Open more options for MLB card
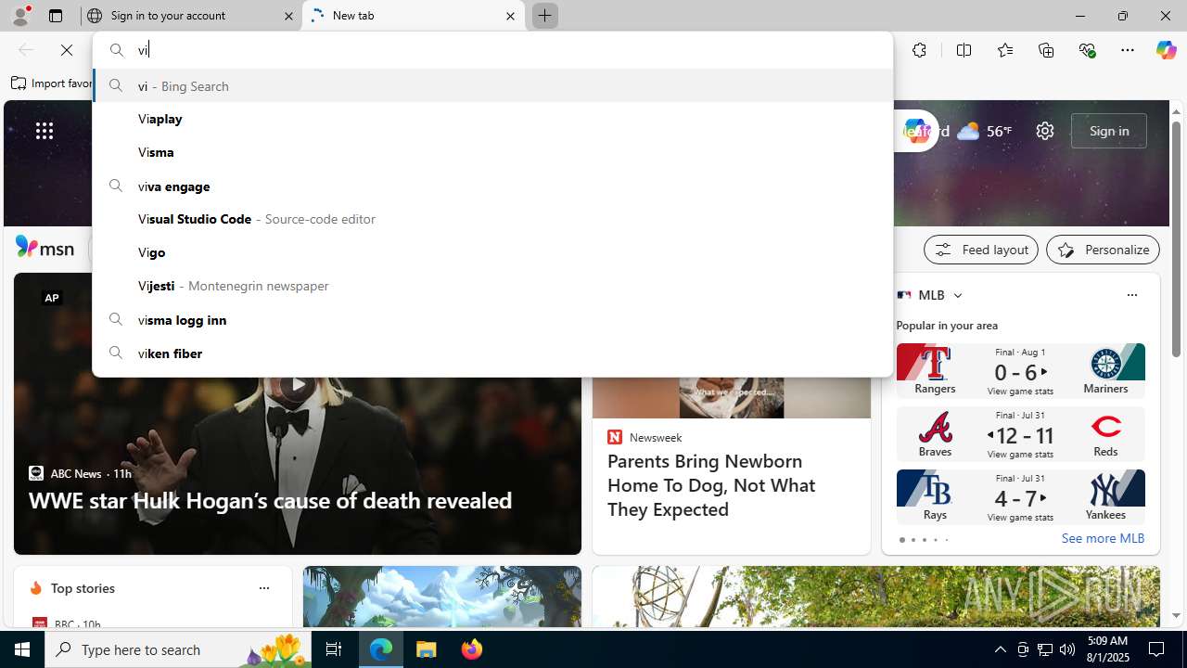1187x668 pixels. pos(1131,295)
